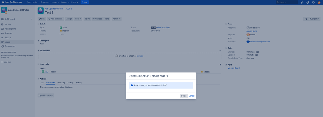Open the Administration gear icon
Screen dimensions: 323x117
(x=313, y=2)
